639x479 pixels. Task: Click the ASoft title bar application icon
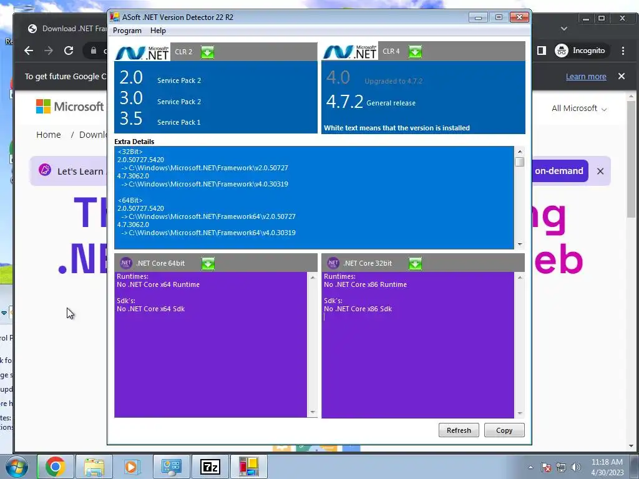(x=115, y=17)
